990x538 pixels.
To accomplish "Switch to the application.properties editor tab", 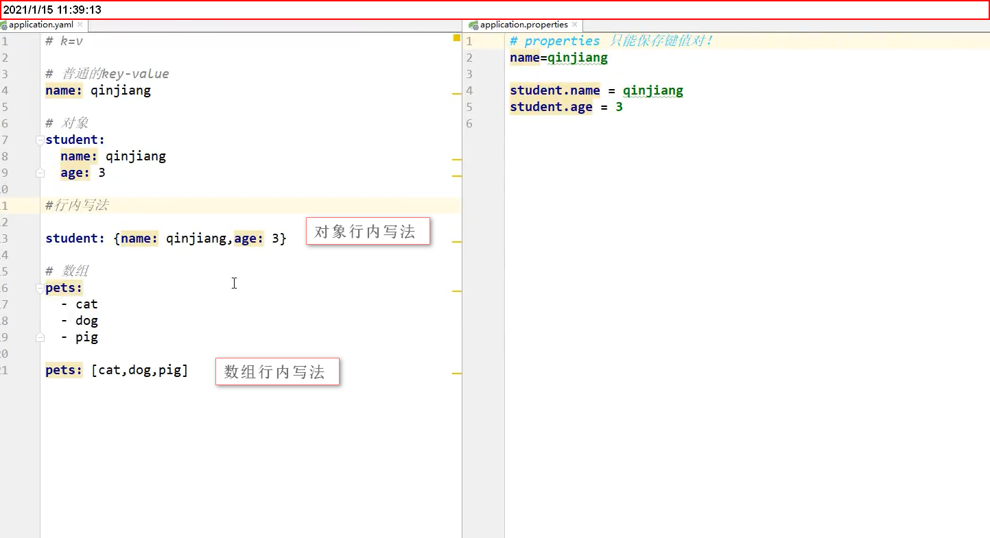I will pos(523,25).
